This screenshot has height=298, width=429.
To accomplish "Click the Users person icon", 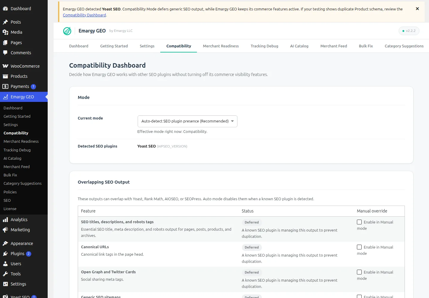I will pyautogui.click(x=5, y=264).
